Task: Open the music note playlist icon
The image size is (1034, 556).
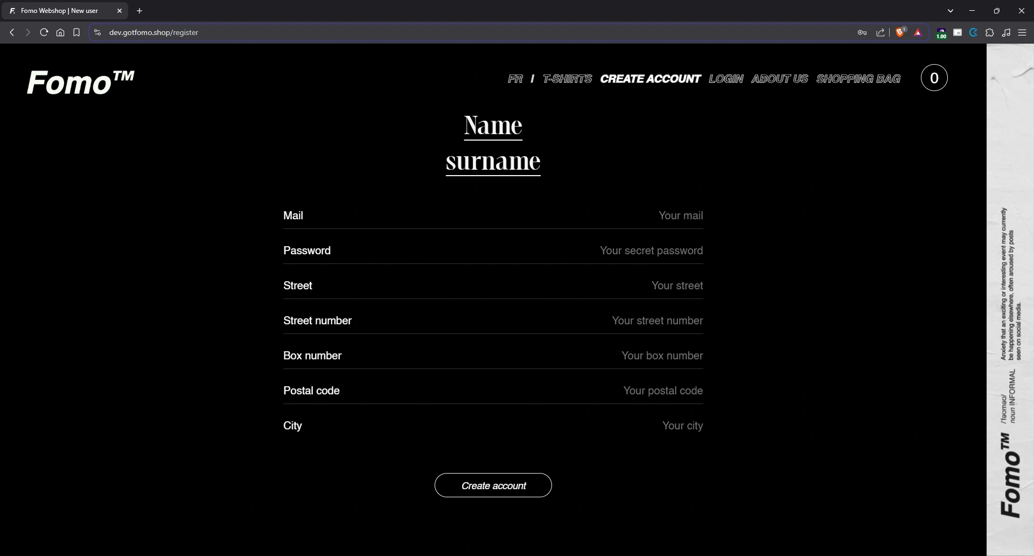Action: coord(1006,32)
